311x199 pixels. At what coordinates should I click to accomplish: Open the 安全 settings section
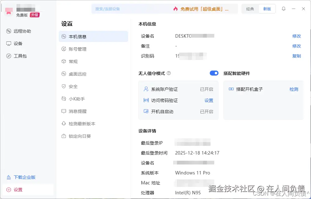coord(75,86)
